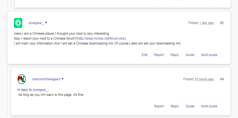Click the #4 post permalink

click(222, 79)
